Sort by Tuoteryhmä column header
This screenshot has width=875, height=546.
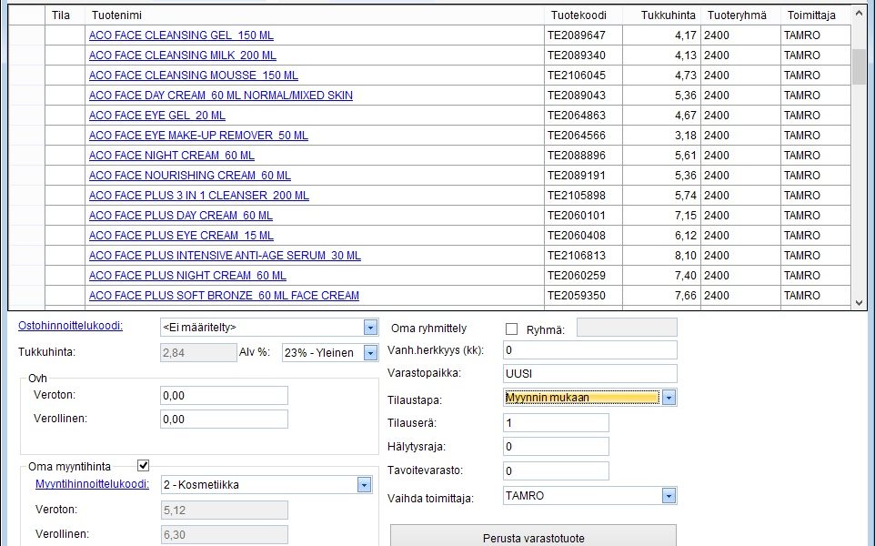coord(740,15)
